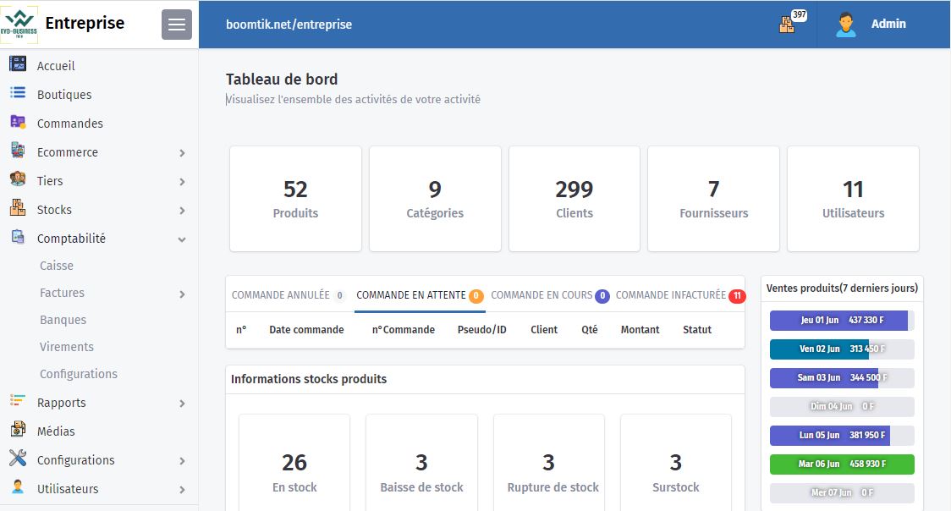The height and width of the screenshot is (511, 951).
Task: Click the Boutiques list icon
Action: [17, 94]
